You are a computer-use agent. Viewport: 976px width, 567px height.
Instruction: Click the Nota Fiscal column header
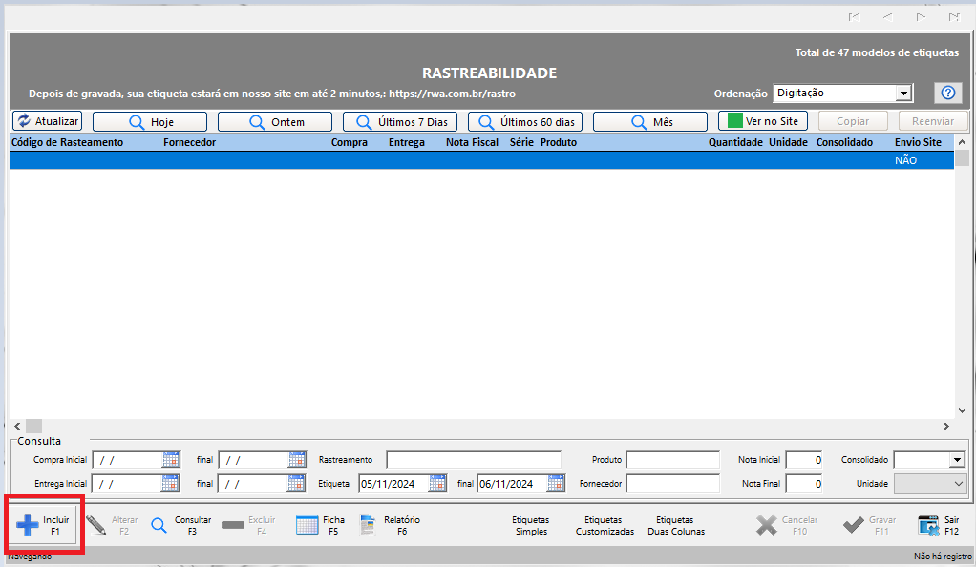pyautogui.click(x=473, y=142)
